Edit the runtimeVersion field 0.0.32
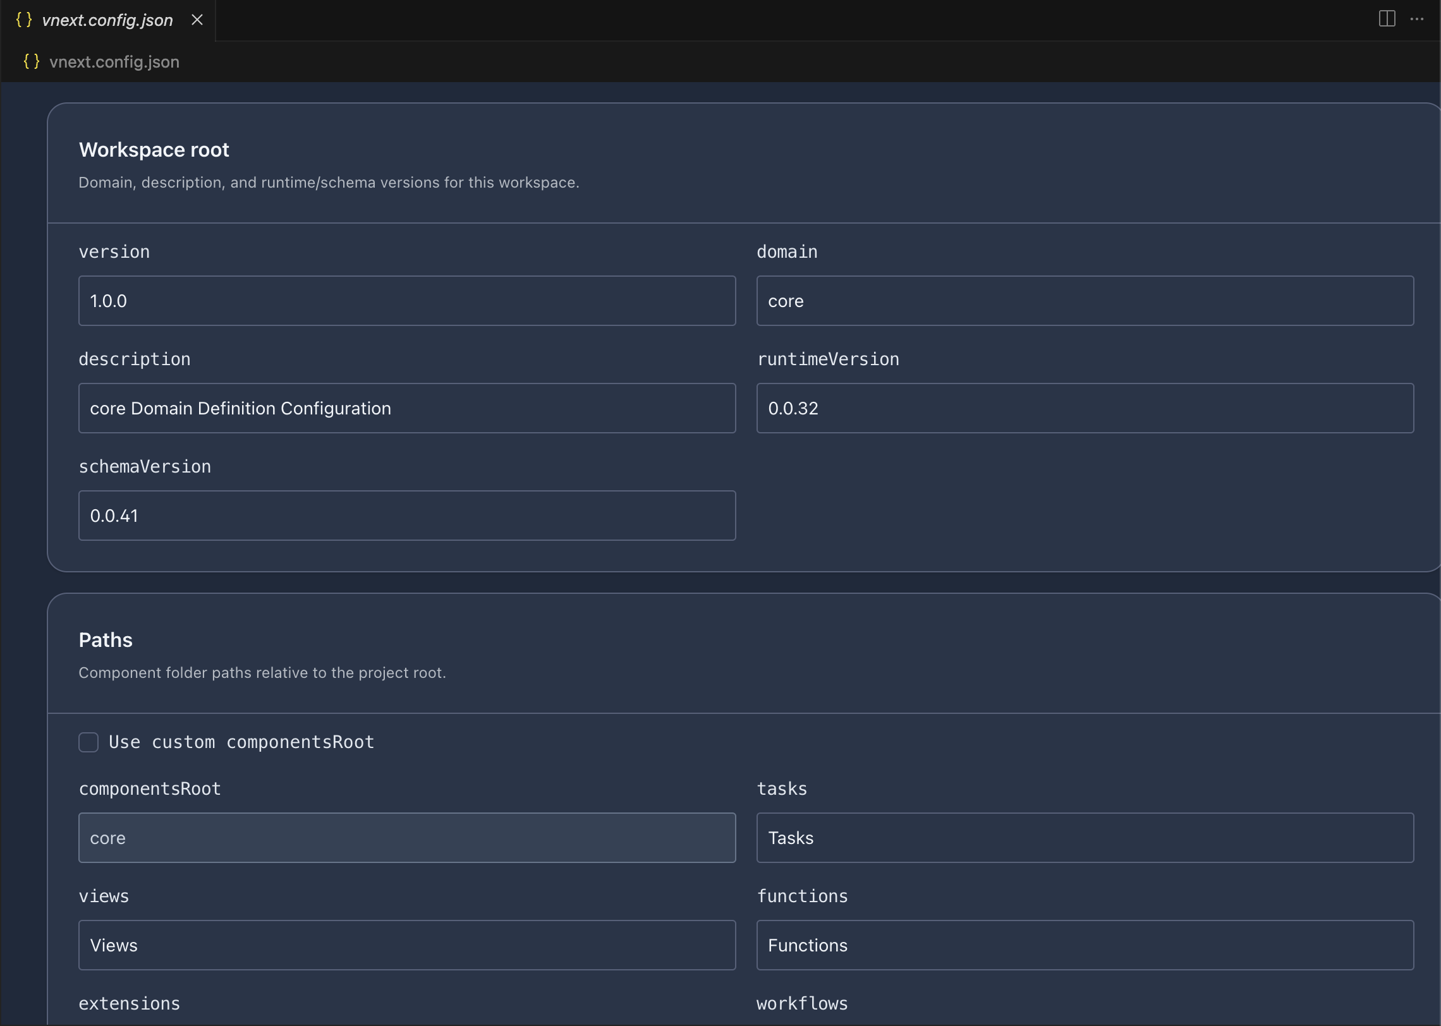1441x1026 pixels. click(x=1085, y=408)
